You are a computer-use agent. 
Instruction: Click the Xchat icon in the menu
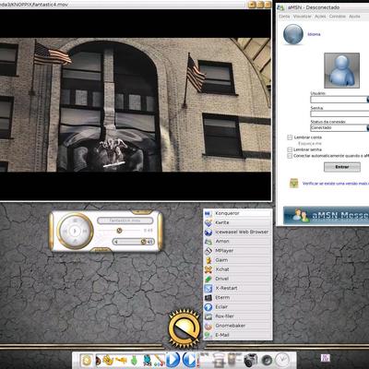208,269
